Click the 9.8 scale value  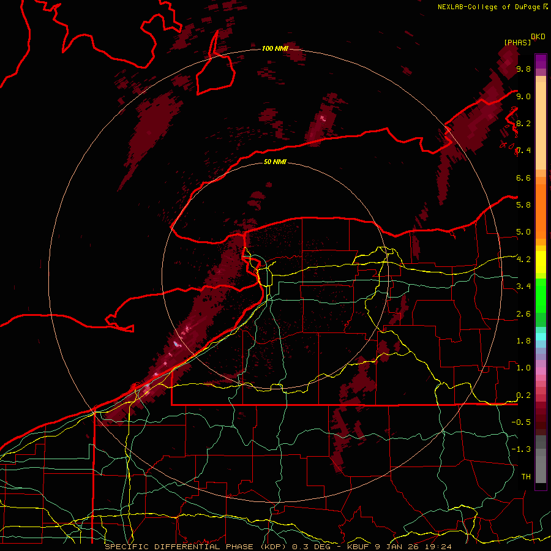pyautogui.click(x=523, y=69)
